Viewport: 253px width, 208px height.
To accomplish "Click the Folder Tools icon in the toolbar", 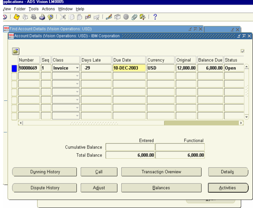I will point(143,17).
